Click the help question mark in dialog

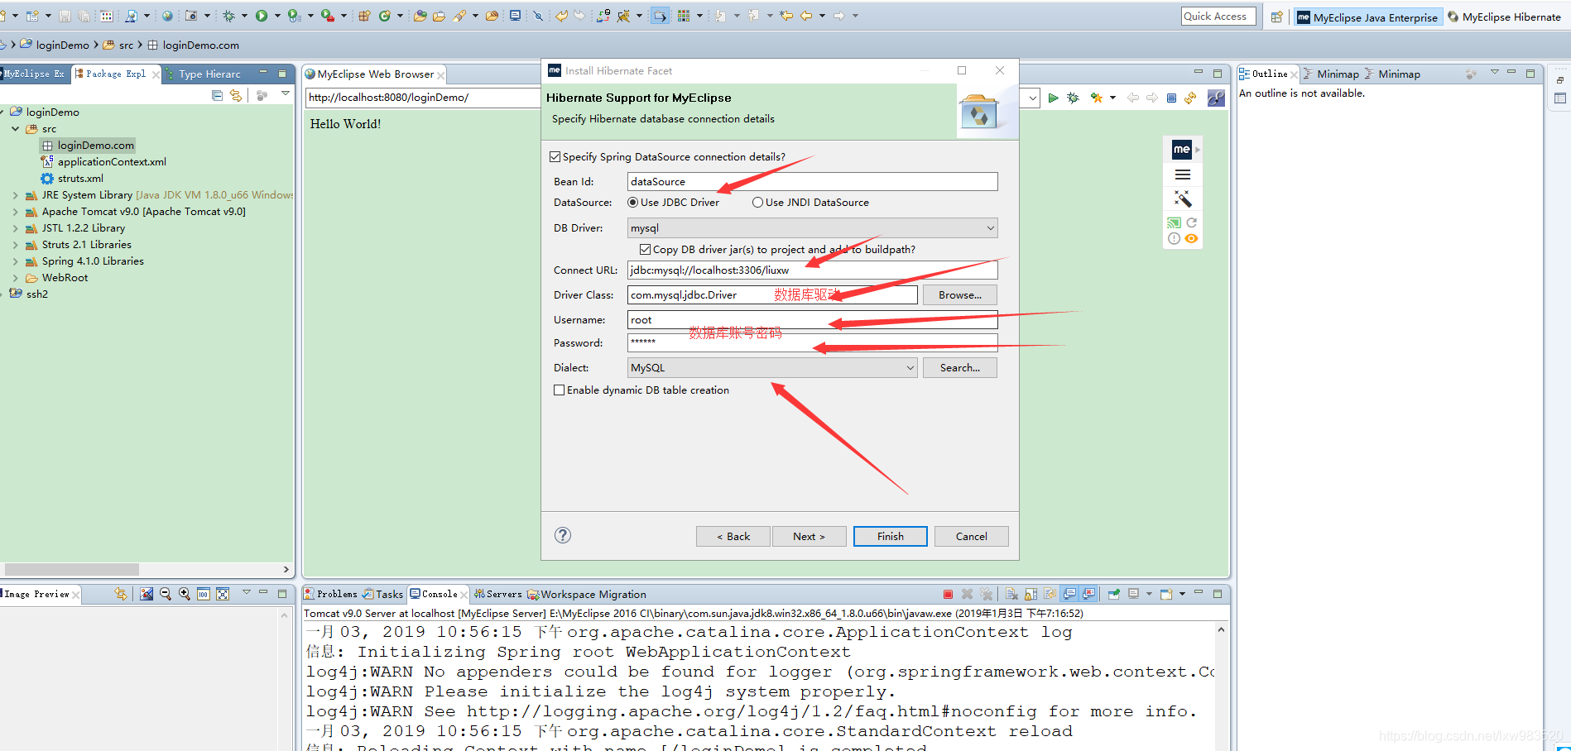563,535
